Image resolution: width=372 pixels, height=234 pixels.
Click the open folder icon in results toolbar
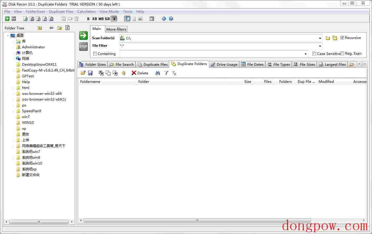pos(83,73)
